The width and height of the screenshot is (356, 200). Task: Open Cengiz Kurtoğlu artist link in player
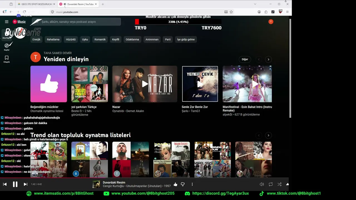(x=113, y=186)
